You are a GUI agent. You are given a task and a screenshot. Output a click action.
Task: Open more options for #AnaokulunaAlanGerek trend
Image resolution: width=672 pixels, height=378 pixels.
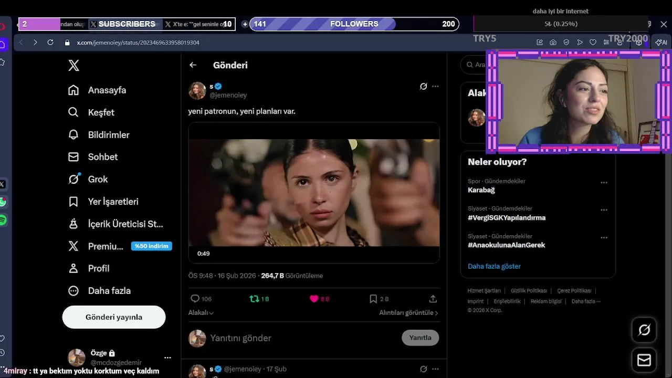tap(604, 237)
